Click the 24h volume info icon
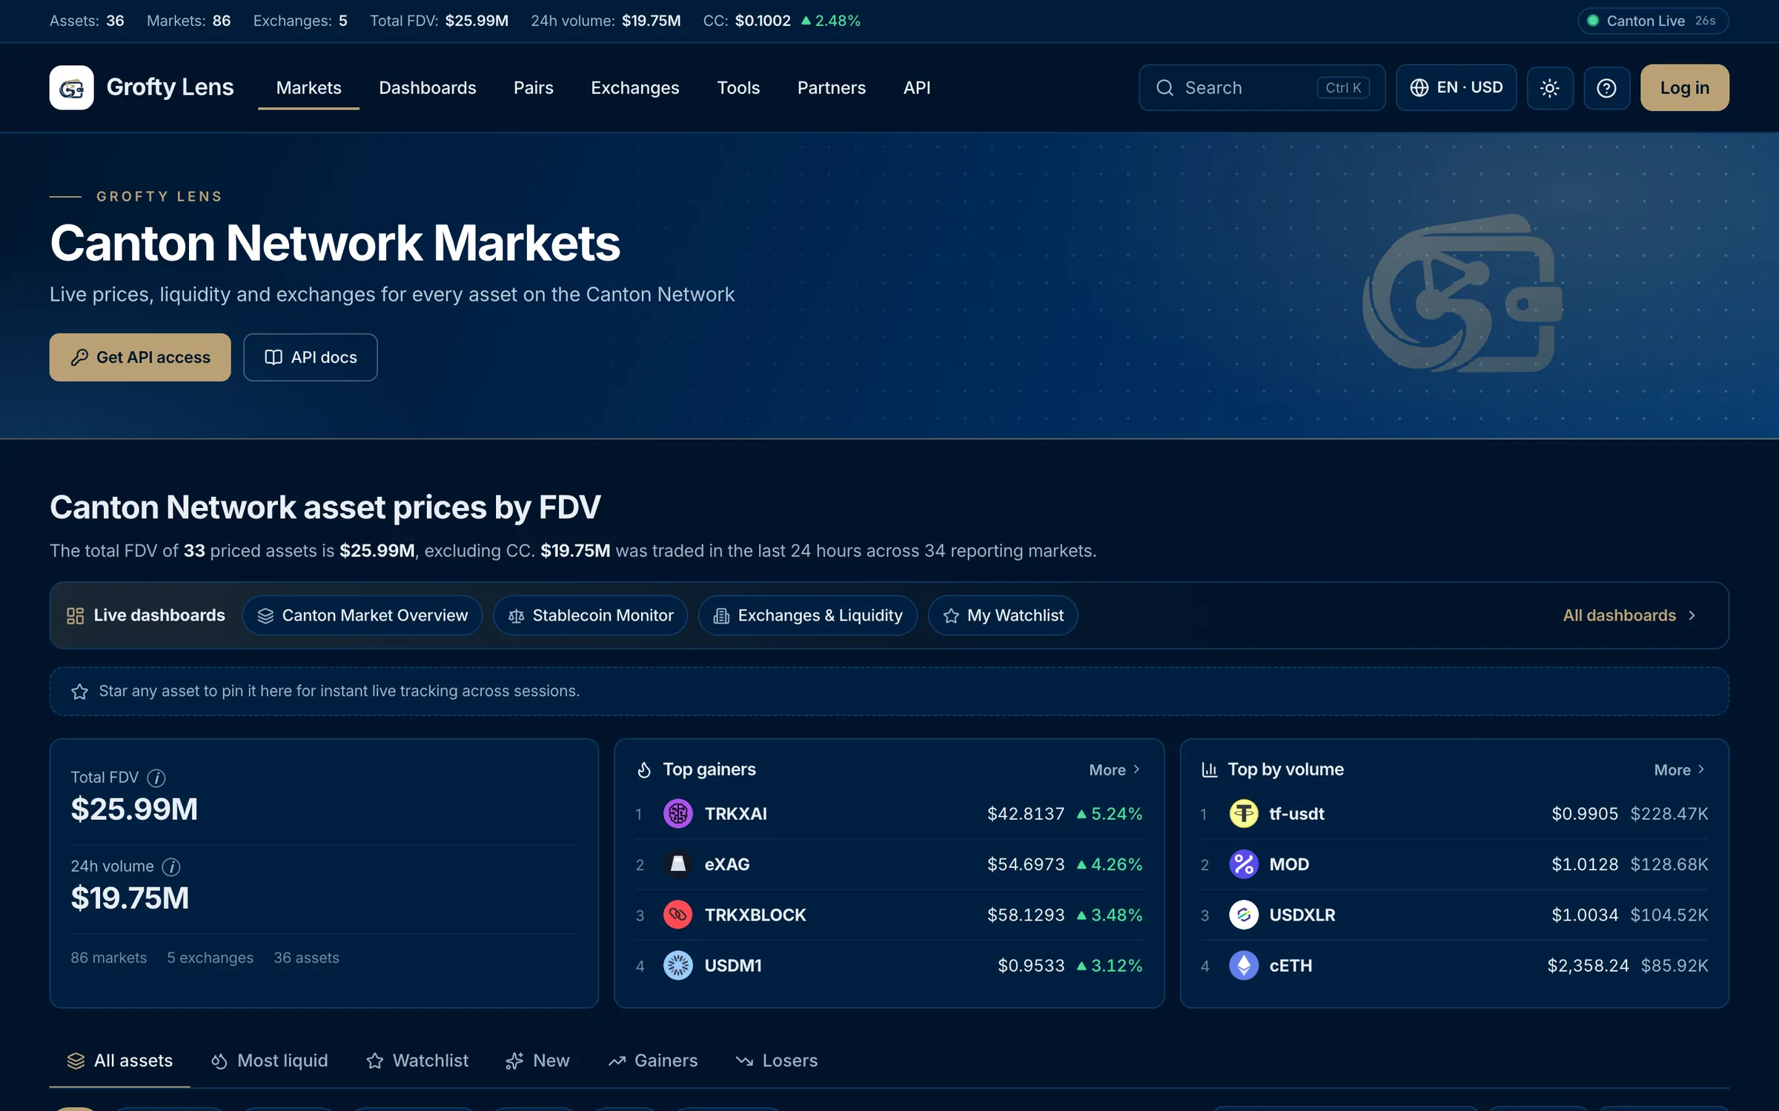1779x1111 pixels. tap(171, 867)
